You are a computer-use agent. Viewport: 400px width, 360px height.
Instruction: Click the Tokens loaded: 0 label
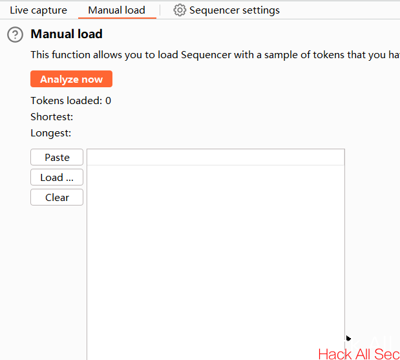(x=71, y=101)
